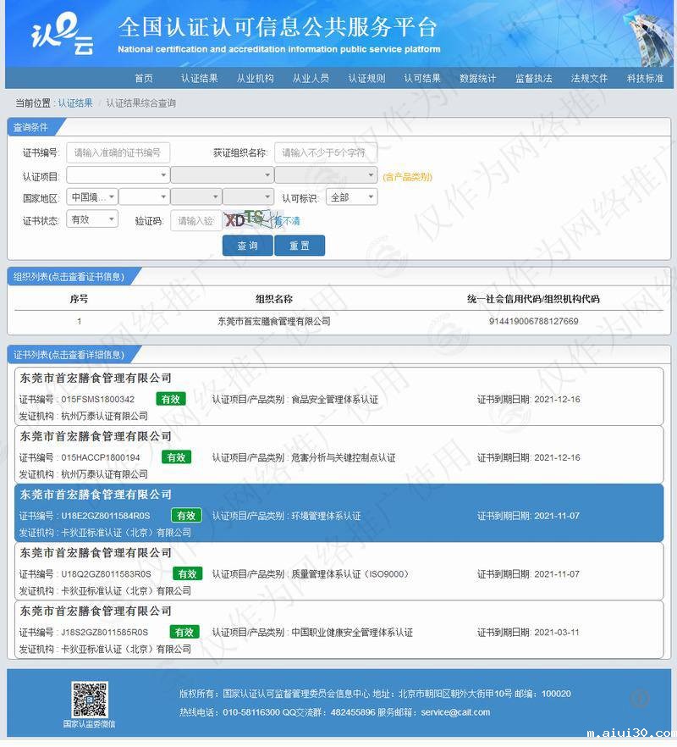
Task: Click the 国家认监委微信 QR code
Action: 87,696
